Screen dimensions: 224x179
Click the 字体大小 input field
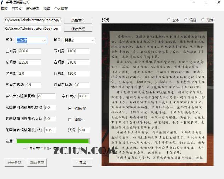pyautogui.click(x=84, y=96)
